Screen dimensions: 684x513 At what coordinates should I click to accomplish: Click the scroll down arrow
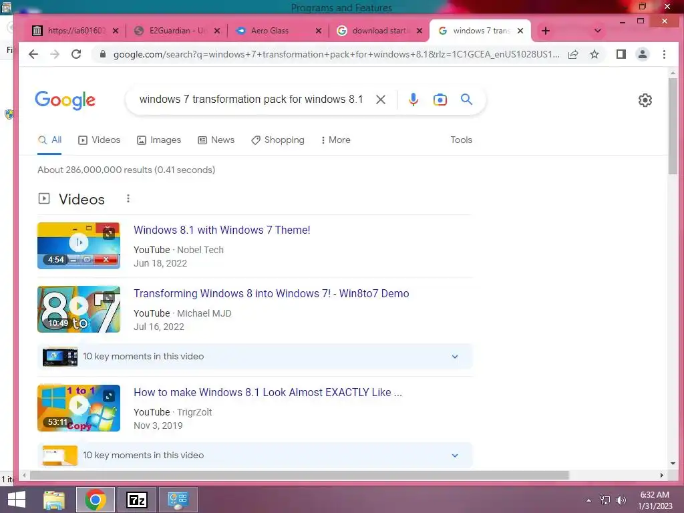(x=673, y=464)
